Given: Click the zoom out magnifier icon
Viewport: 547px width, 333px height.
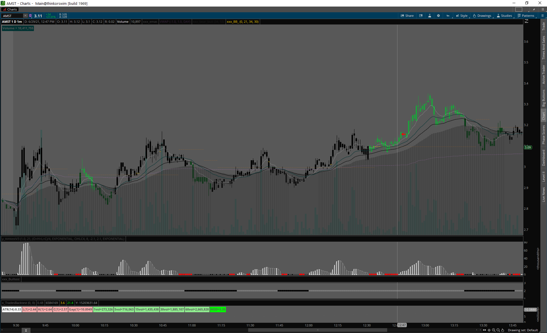Looking at the screenshot, I should click(x=498, y=330).
